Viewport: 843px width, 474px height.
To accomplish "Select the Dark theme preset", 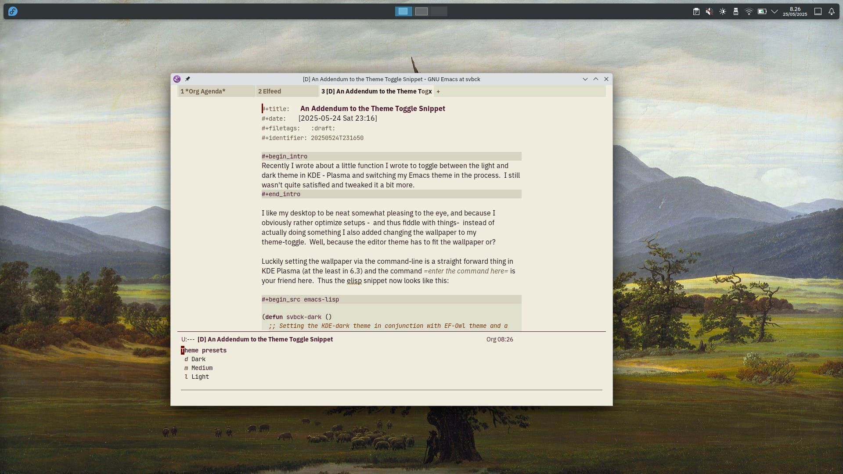I will pyautogui.click(x=198, y=359).
